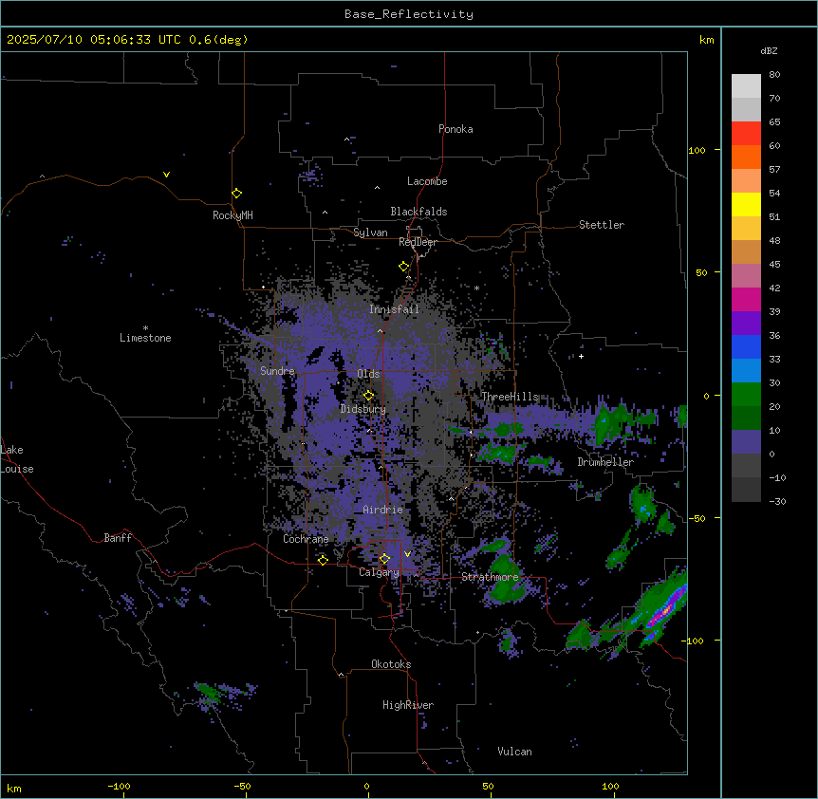Image resolution: width=818 pixels, height=799 pixels.
Task: Click the Limestone label
Action: tap(145, 338)
